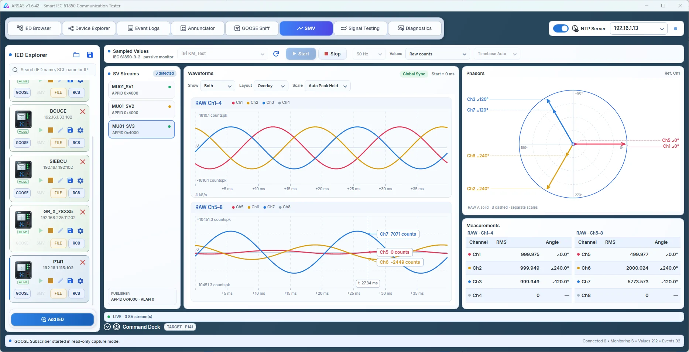
Task: Toggle the Ch2 legend in RAW Ch1–4
Action: coord(253,103)
